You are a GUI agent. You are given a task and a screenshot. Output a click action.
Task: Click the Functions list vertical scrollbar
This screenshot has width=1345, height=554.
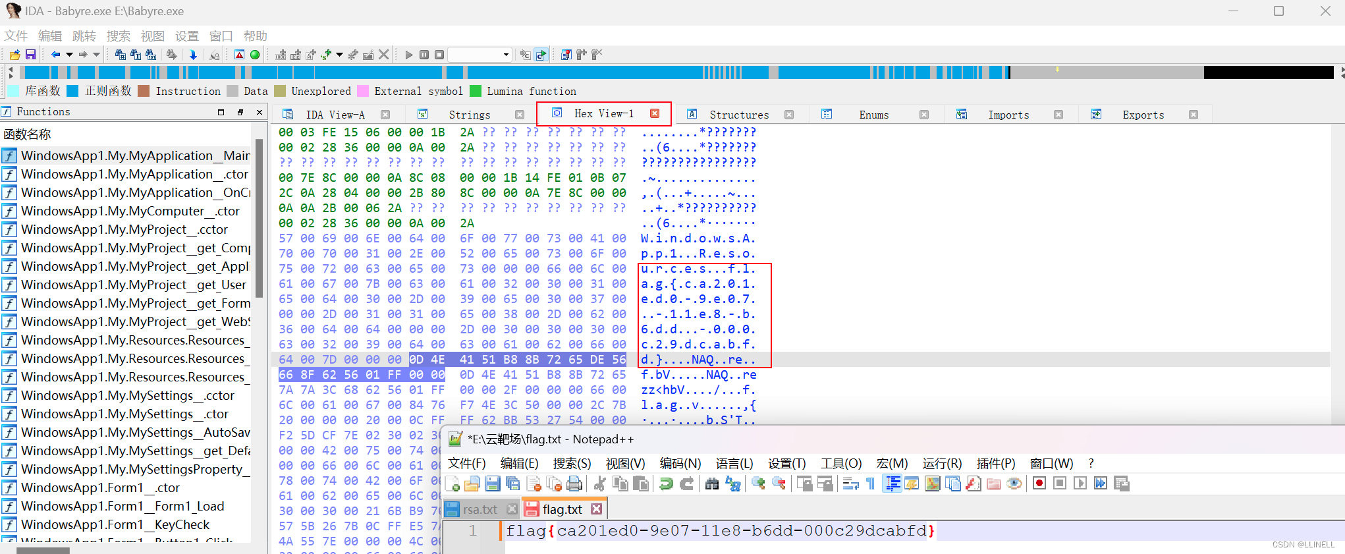(260, 217)
